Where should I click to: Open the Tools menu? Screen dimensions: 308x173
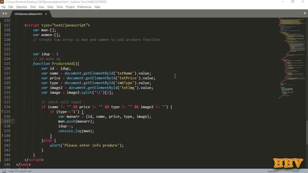tap(60, 7)
